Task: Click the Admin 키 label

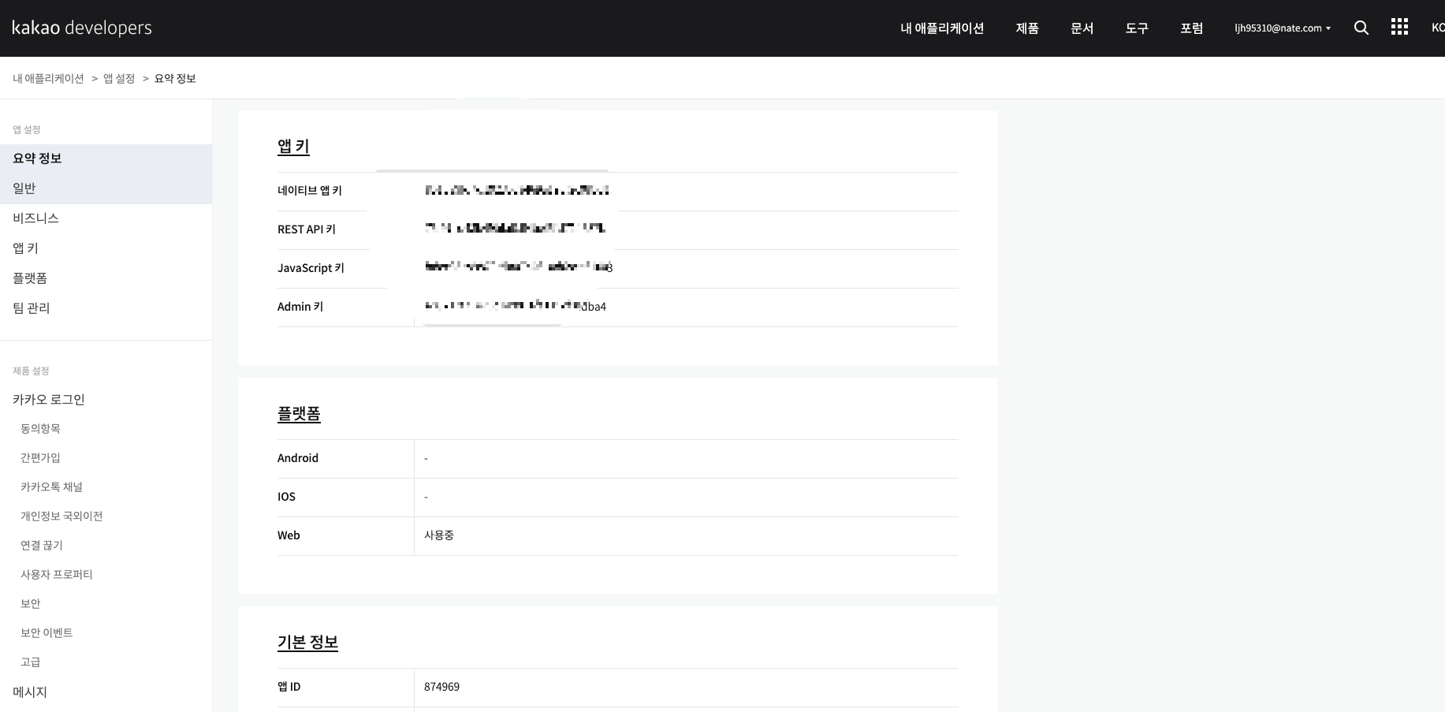Action: (x=300, y=307)
